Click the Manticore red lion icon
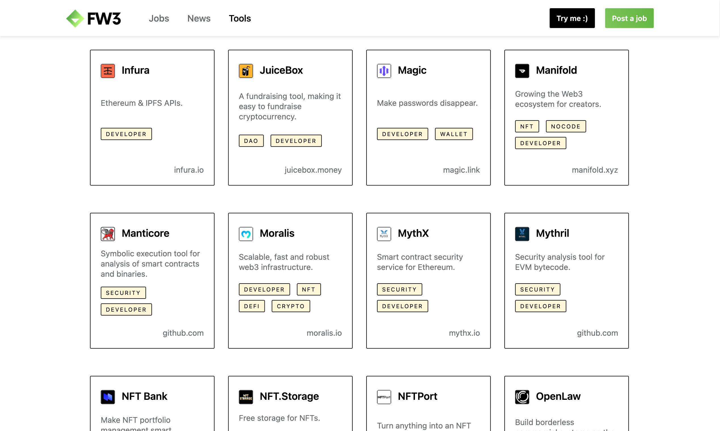This screenshot has height=431, width=720. coord(108,234)
